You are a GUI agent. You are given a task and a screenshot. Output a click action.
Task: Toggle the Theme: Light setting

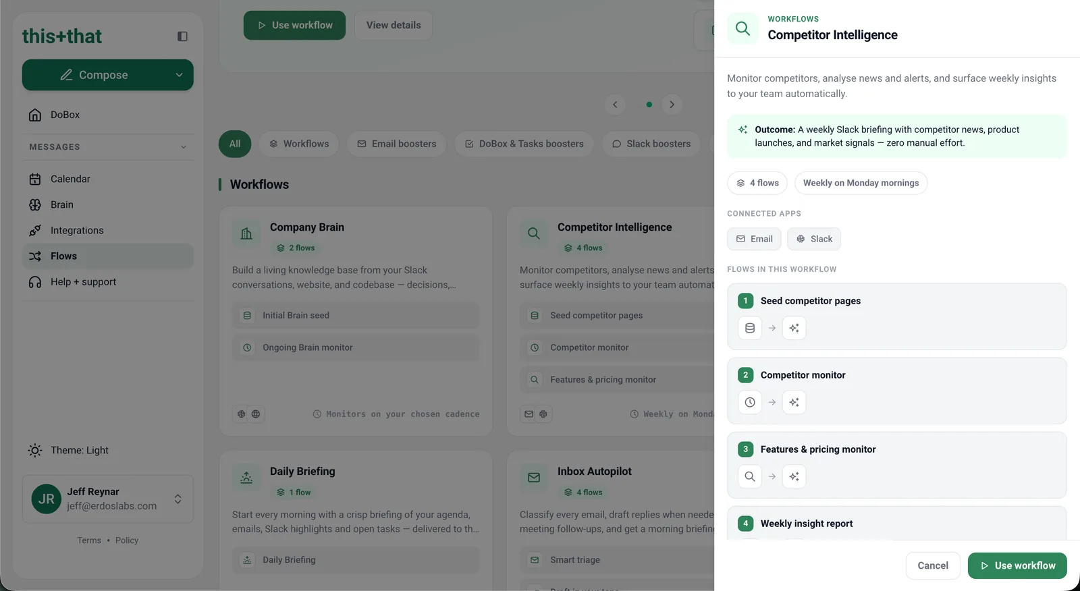coord(108,450)
